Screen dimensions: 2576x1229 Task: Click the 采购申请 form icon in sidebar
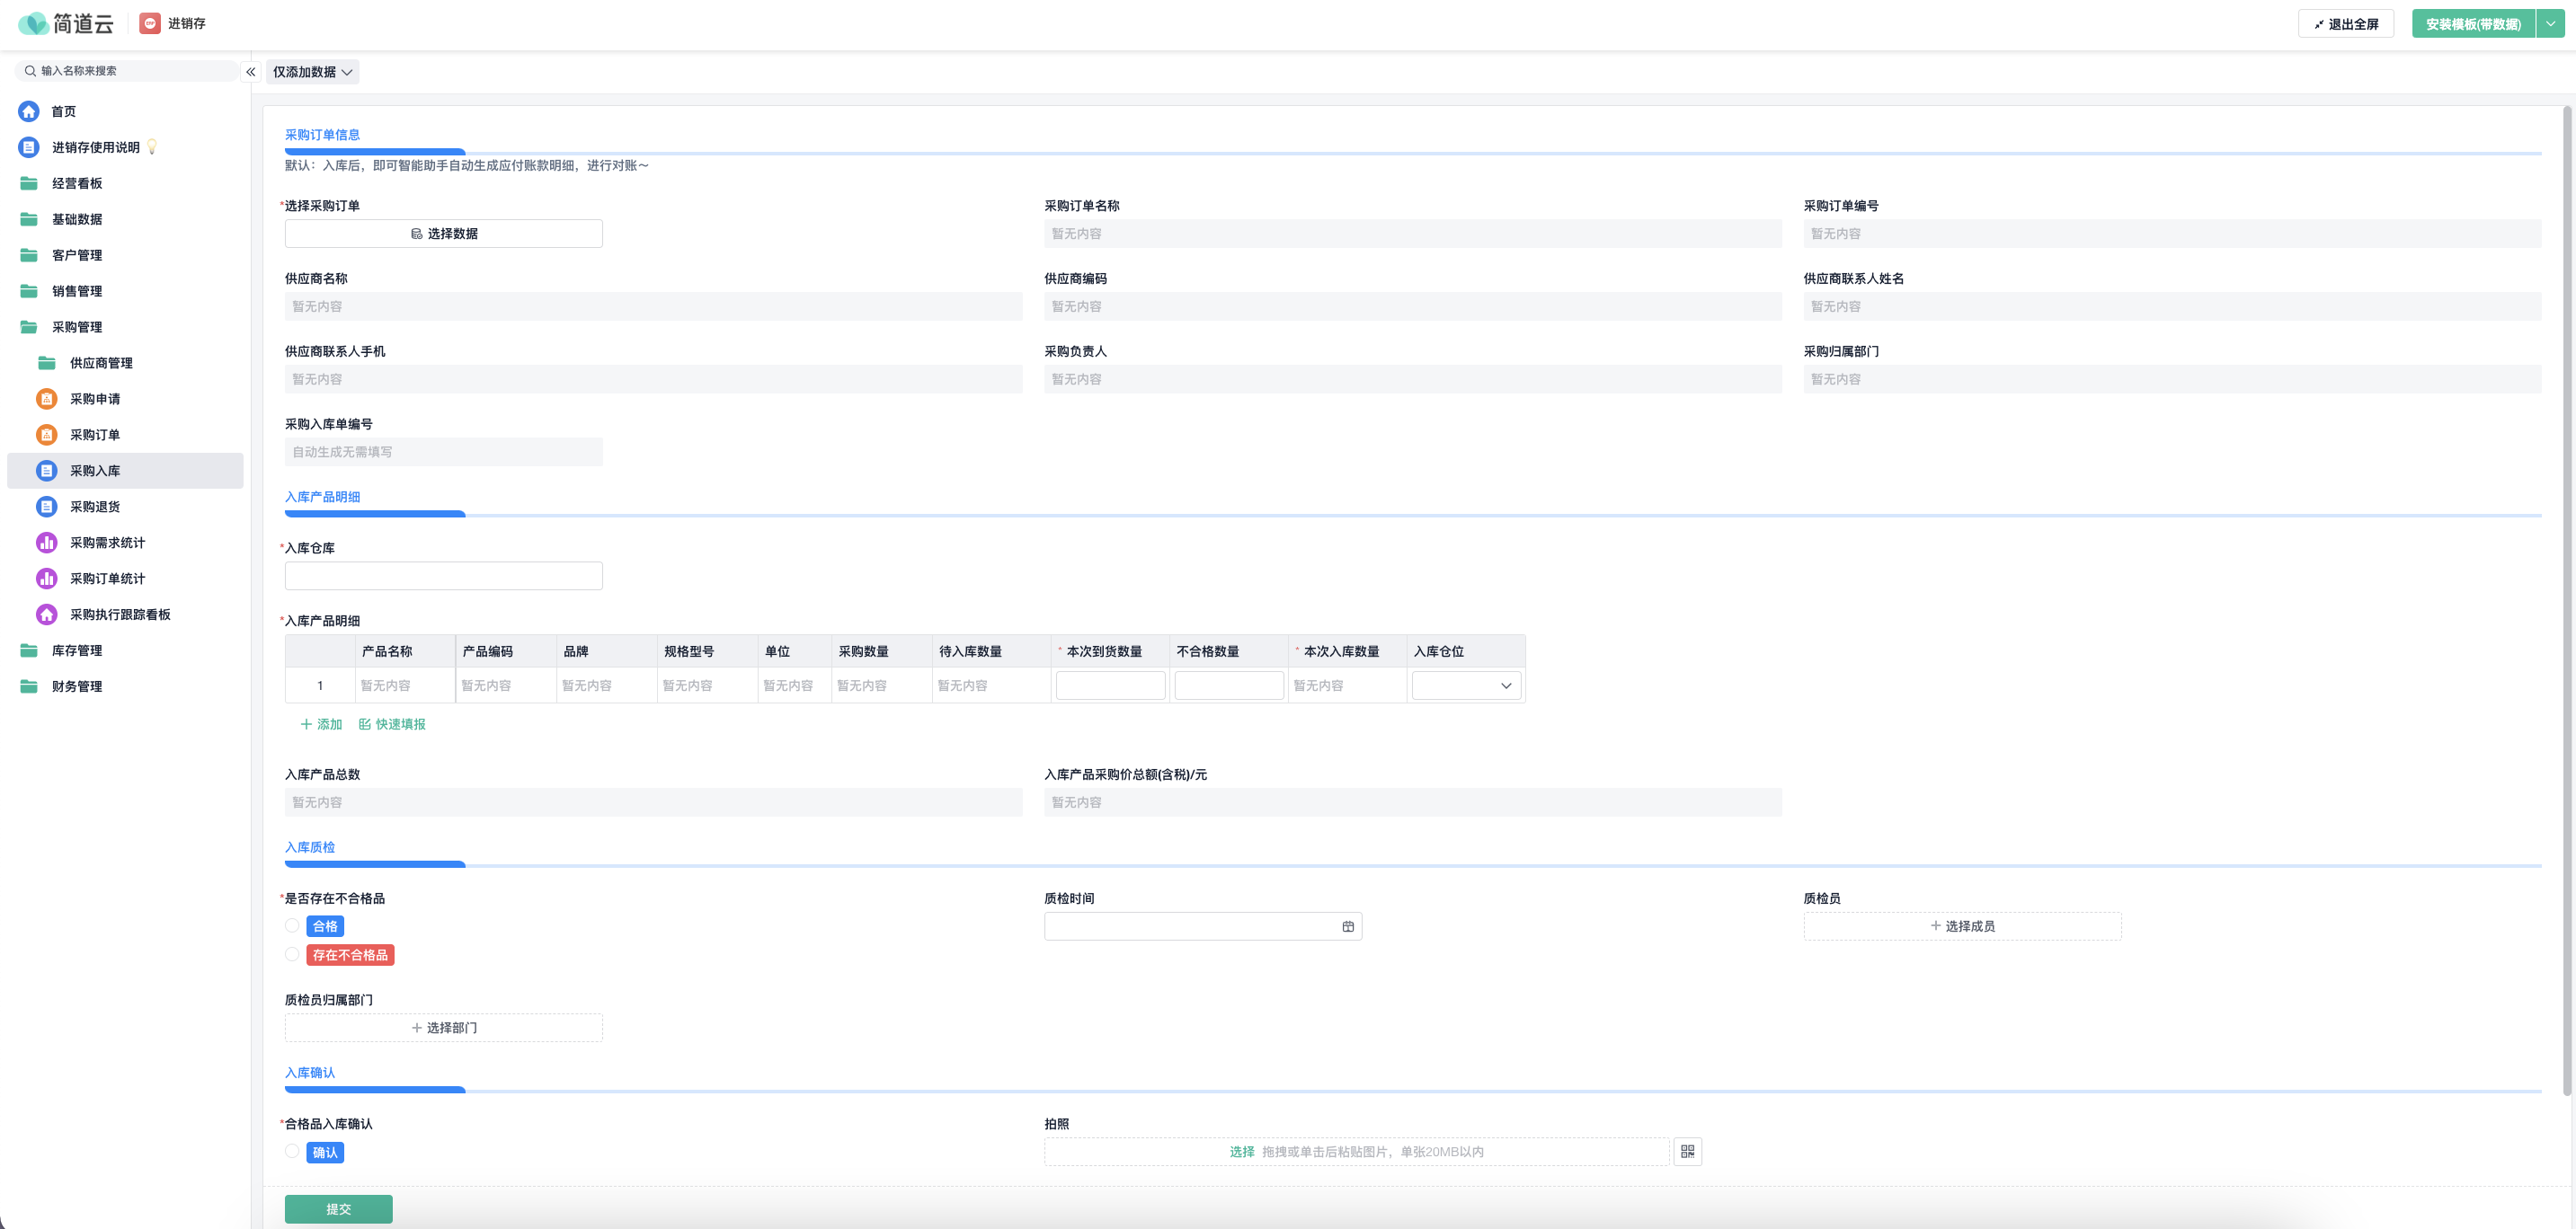pyautogui.click(x=46, y=399)
